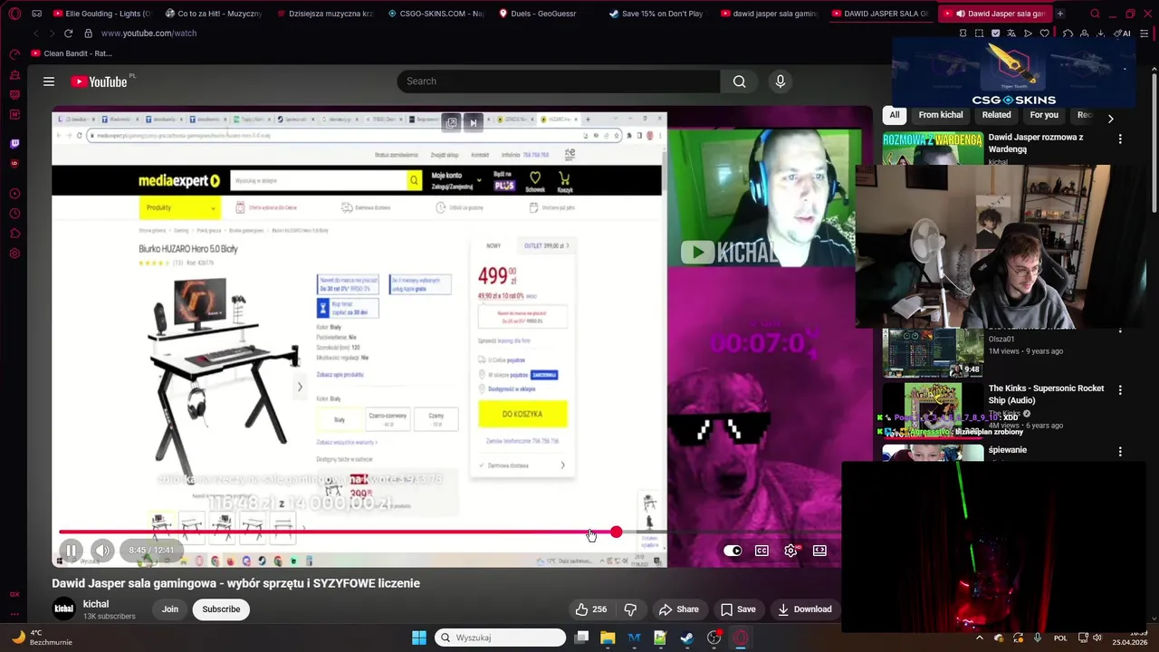Save the video to a playlist
Image resolution: width=1159 pixels, height=652 pixels.
coord(738,609)
